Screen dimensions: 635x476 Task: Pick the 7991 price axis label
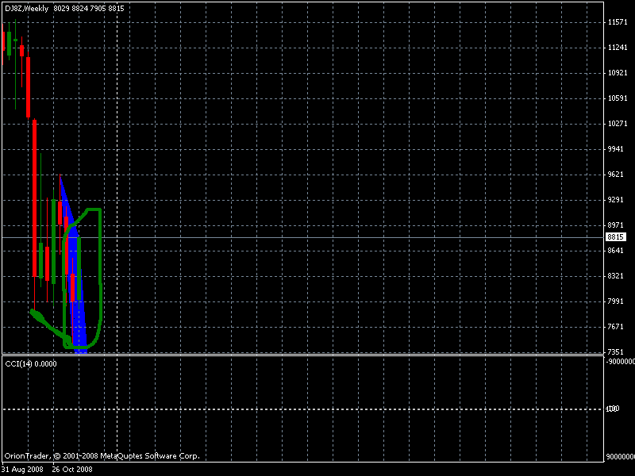tap(616, 301)
